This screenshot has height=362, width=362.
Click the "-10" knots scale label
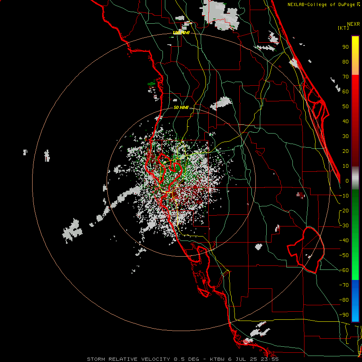point(344,196)
